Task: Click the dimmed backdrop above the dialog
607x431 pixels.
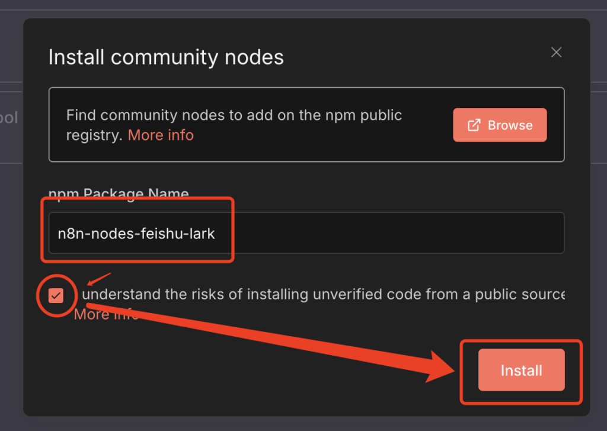Action: point(296,7)
